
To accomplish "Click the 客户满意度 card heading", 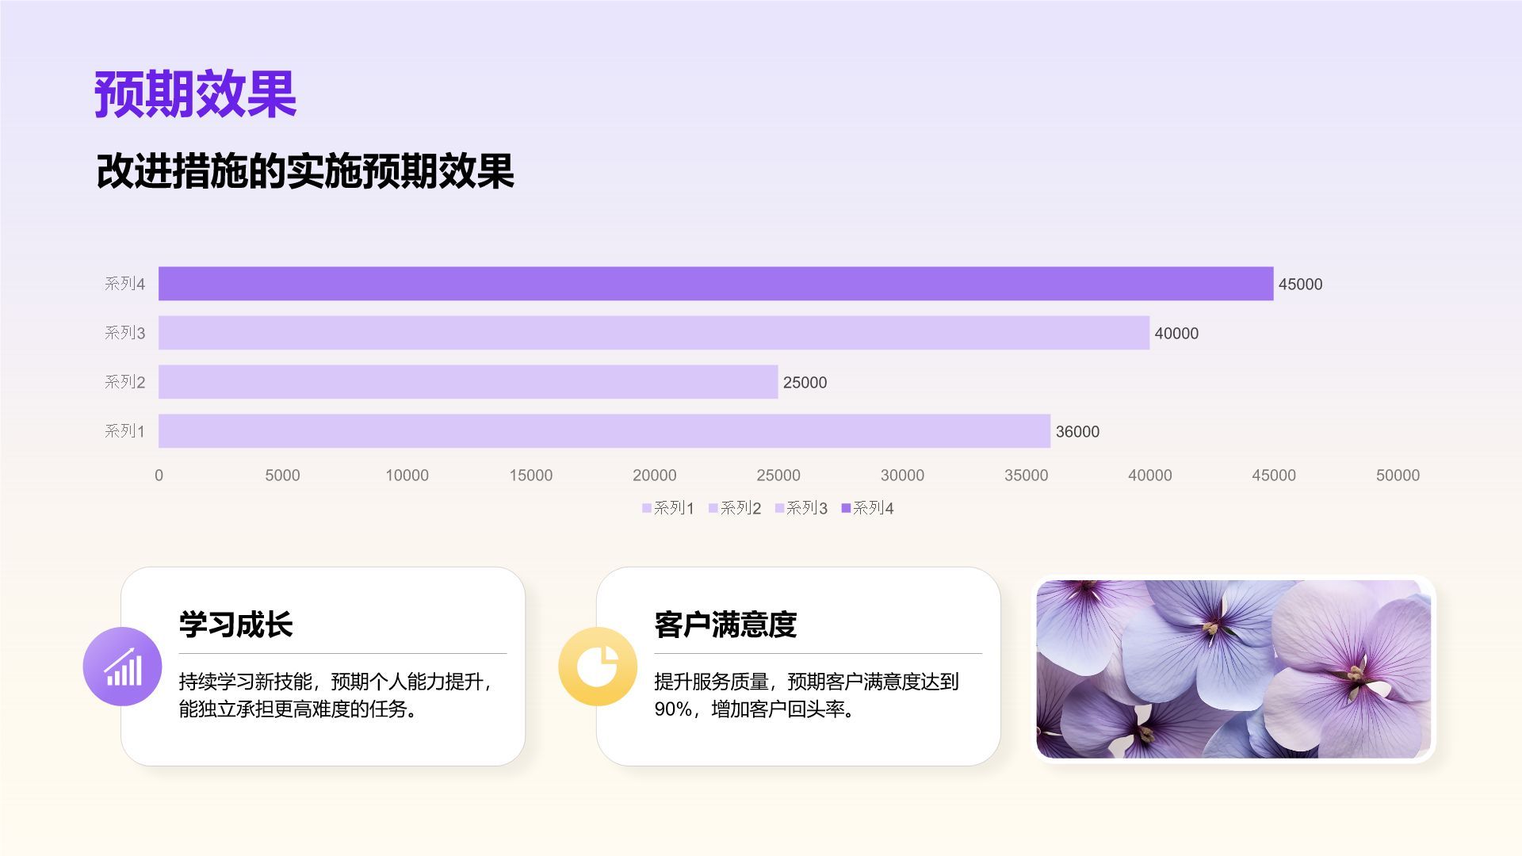I will pos(726,625).
